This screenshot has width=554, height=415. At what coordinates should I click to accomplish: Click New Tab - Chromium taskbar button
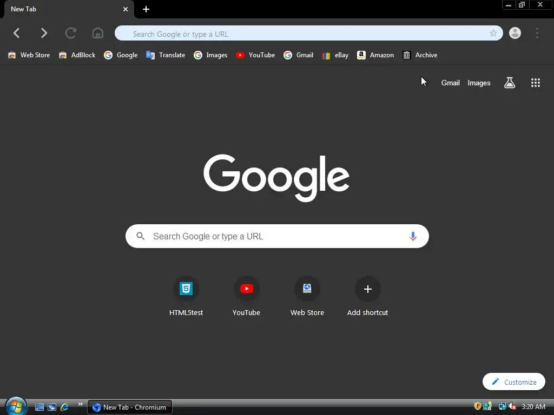(130, 407)
